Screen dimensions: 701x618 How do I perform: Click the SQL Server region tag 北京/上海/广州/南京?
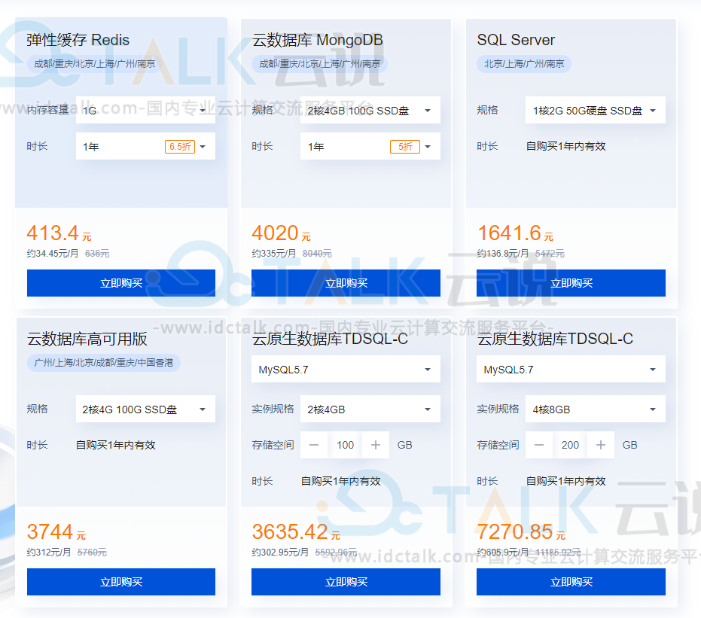[524, 64]
